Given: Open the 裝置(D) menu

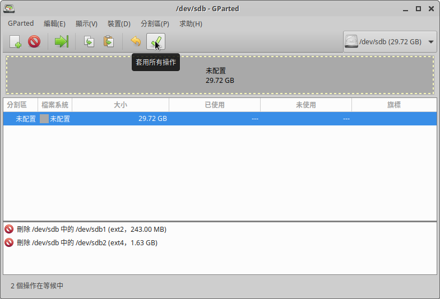Looking at the screenshot, I should tap(119, 24).
